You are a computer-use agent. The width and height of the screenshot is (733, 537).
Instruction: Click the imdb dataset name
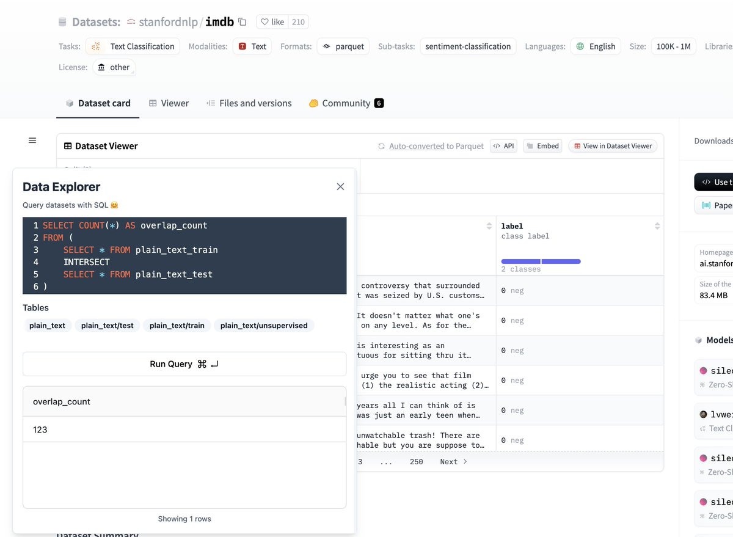point(219,22)
